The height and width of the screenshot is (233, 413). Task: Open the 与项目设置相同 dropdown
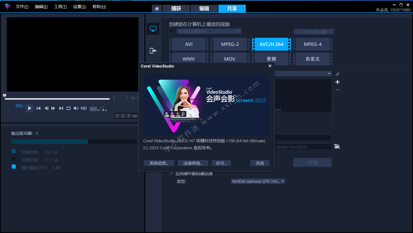209,31
